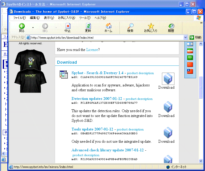Click the Download box icon for Spybot 1.4
This screenshot has width=205, height=171.
click(168, 79)
